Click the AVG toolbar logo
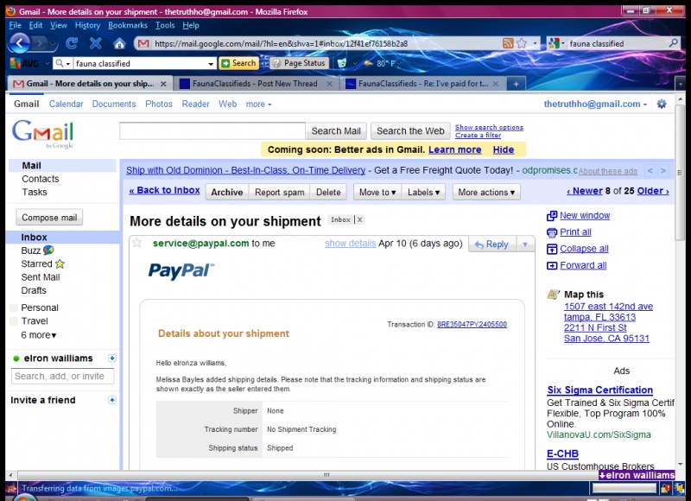The image size is (691, 501). point(24,63)
